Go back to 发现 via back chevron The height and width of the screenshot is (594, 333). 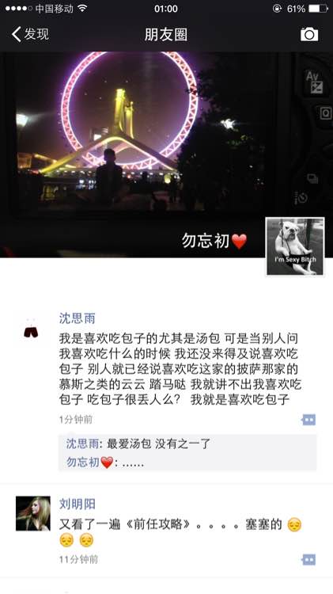coord(17,34)
